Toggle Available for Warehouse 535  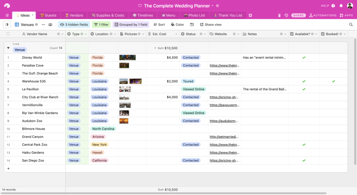coord(304,81)
